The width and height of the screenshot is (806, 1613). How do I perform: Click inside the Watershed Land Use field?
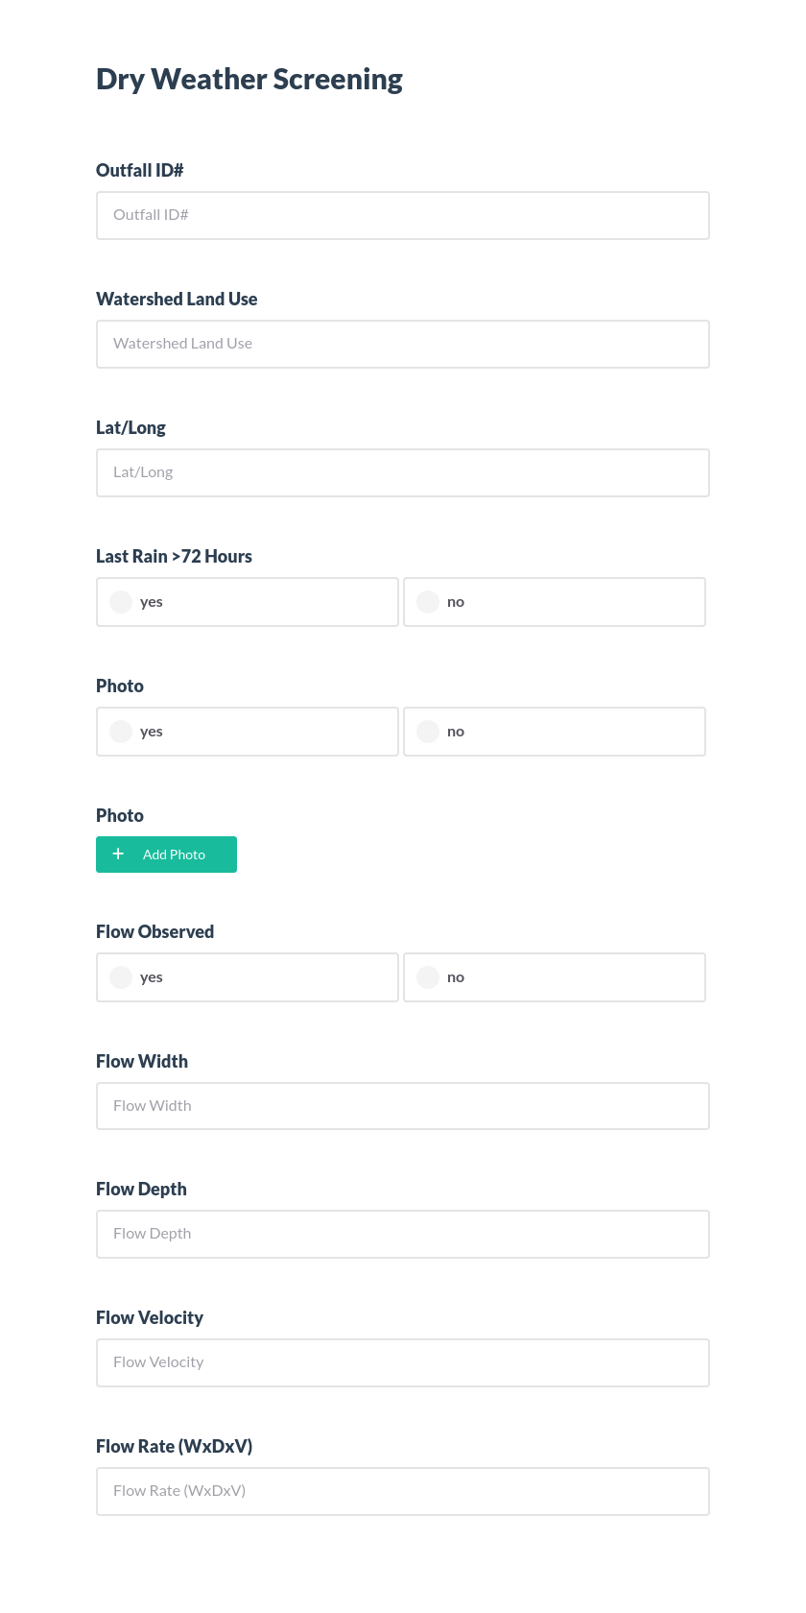(x=403, y=344)
